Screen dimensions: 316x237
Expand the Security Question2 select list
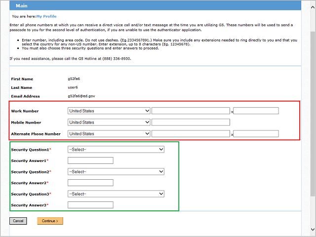[x=116, y=171]
